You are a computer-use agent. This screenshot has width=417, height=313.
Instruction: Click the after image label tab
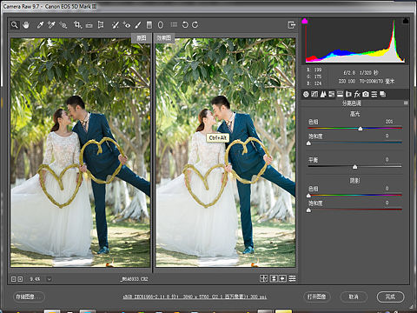tap(164, 37)
